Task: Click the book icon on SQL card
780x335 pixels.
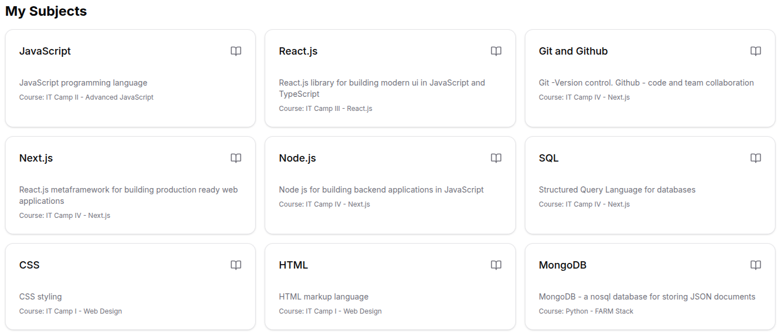Action: pyautogui.click(x=755, y=158)
